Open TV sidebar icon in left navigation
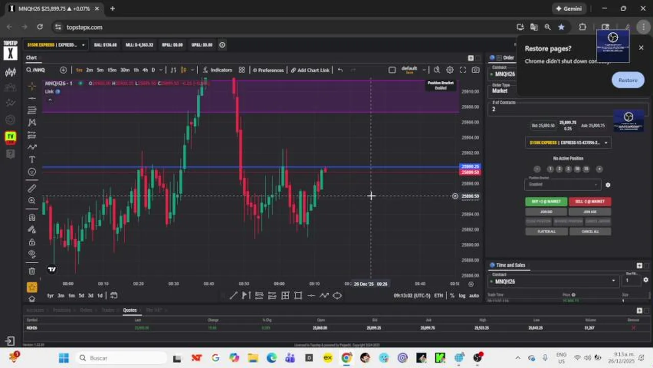 click(x=10, y=137)
